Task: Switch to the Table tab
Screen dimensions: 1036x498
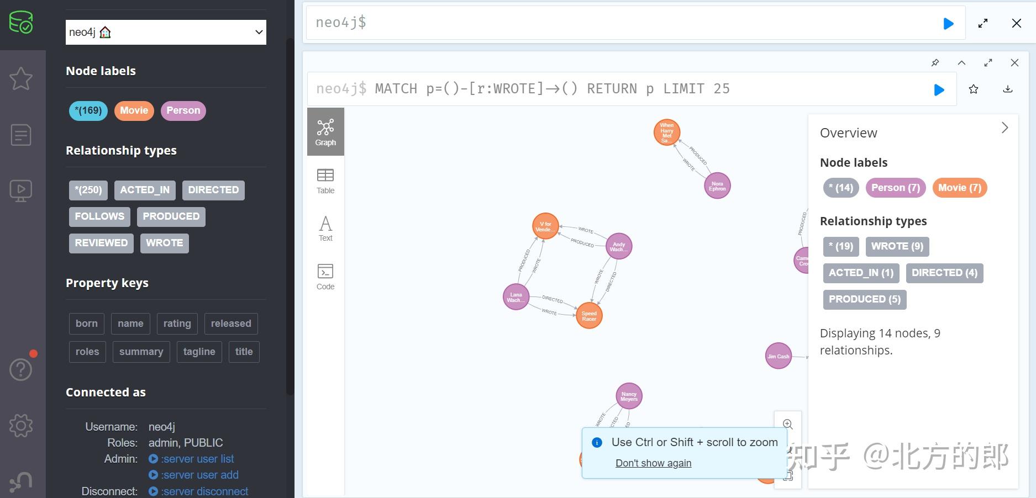Action: pyautogui.click(x=325, y=180)
